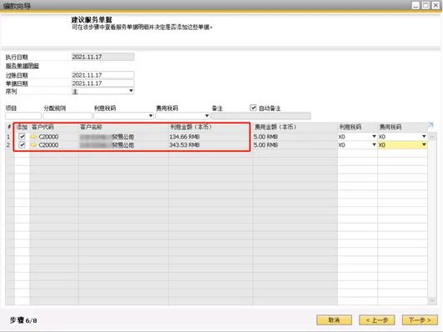Open the 利息税码 dropdown above the table
Viewport: 443px width, 332px height.
[x=150, y=116]
